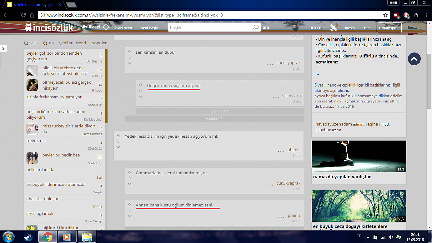Open the 'trevreznik' topic
The height and width of the screenshot is (243, 432).
point(36,141)
